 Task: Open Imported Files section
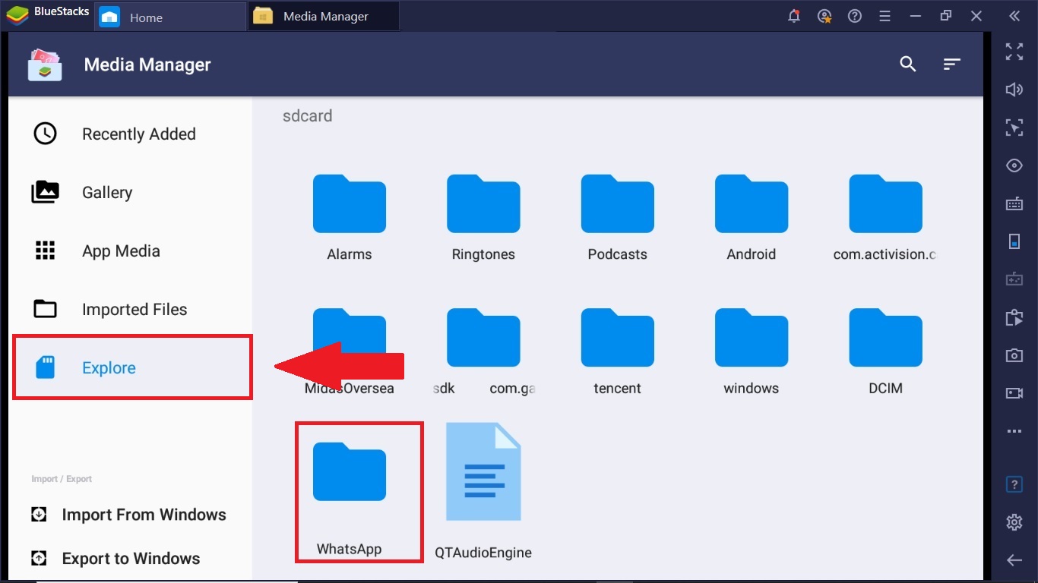coord(130,310)
